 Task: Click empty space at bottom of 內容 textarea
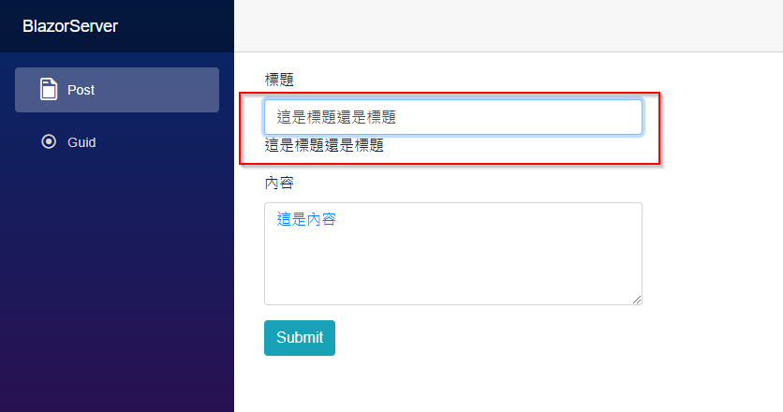click(x=450, y=280)
